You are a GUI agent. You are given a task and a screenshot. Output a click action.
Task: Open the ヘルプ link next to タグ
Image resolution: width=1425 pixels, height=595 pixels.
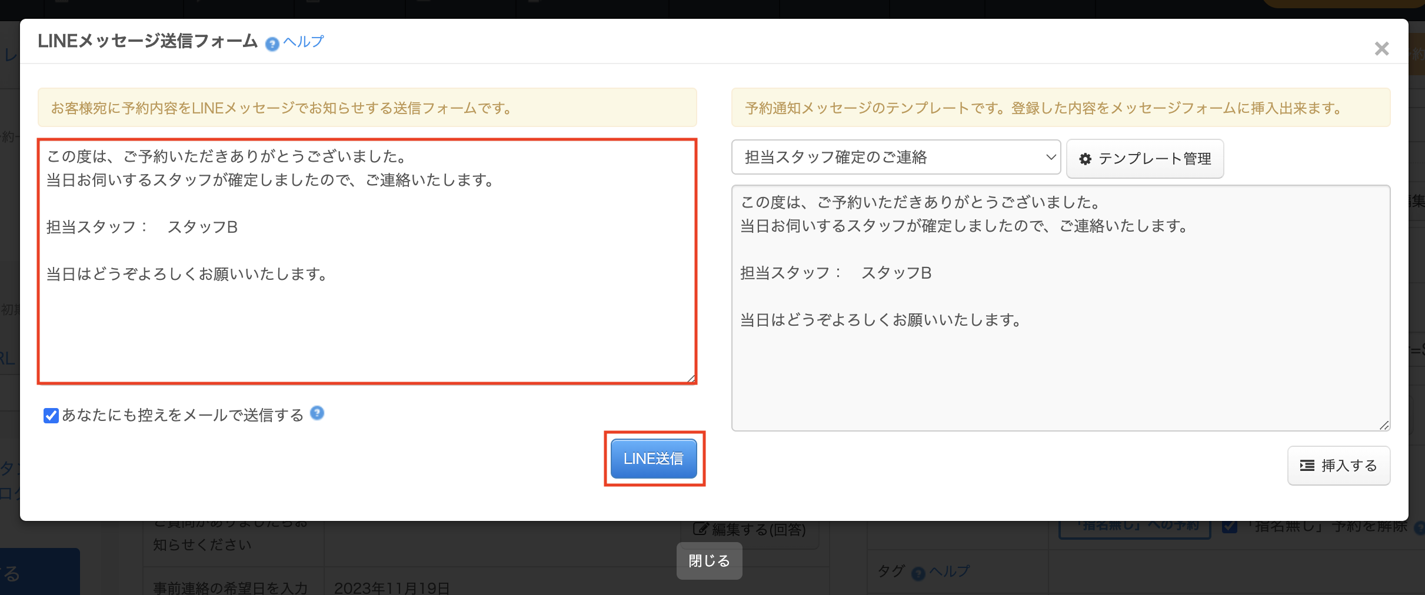(950, 571)
